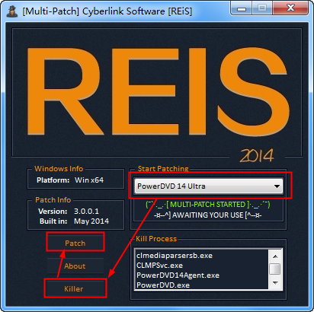The image size is (314, 312).
Task: Click the Kill Process list scrollbar thumb
Action: pos(275,269)
